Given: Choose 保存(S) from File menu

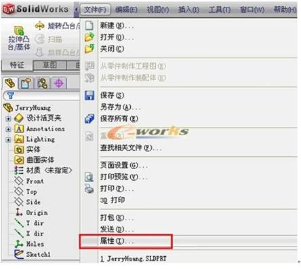Looking at the screenshot, I should pyautogui.click(x=112, y=95).
